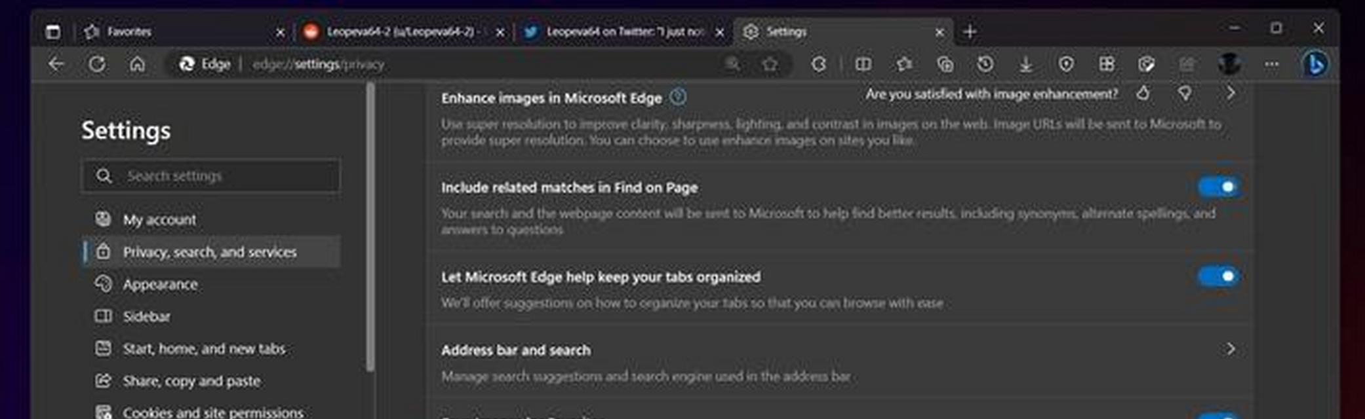Open the tab actions menu icon

point(53,31)
